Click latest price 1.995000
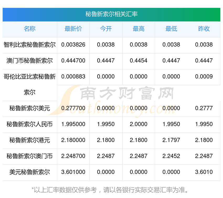The image size is (223, 198). pos(73,124)
